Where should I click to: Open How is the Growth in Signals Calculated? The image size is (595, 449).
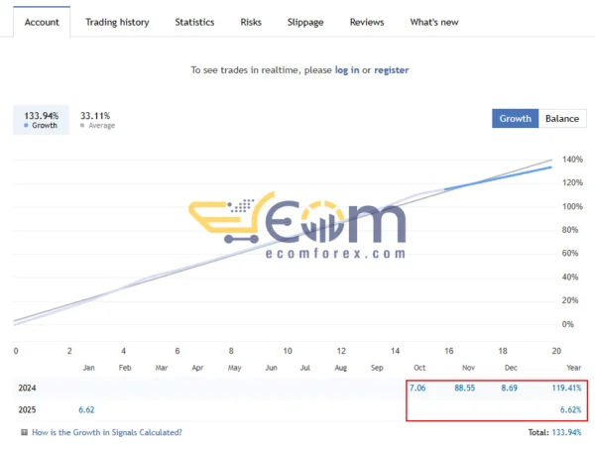[x=107, y=432]
